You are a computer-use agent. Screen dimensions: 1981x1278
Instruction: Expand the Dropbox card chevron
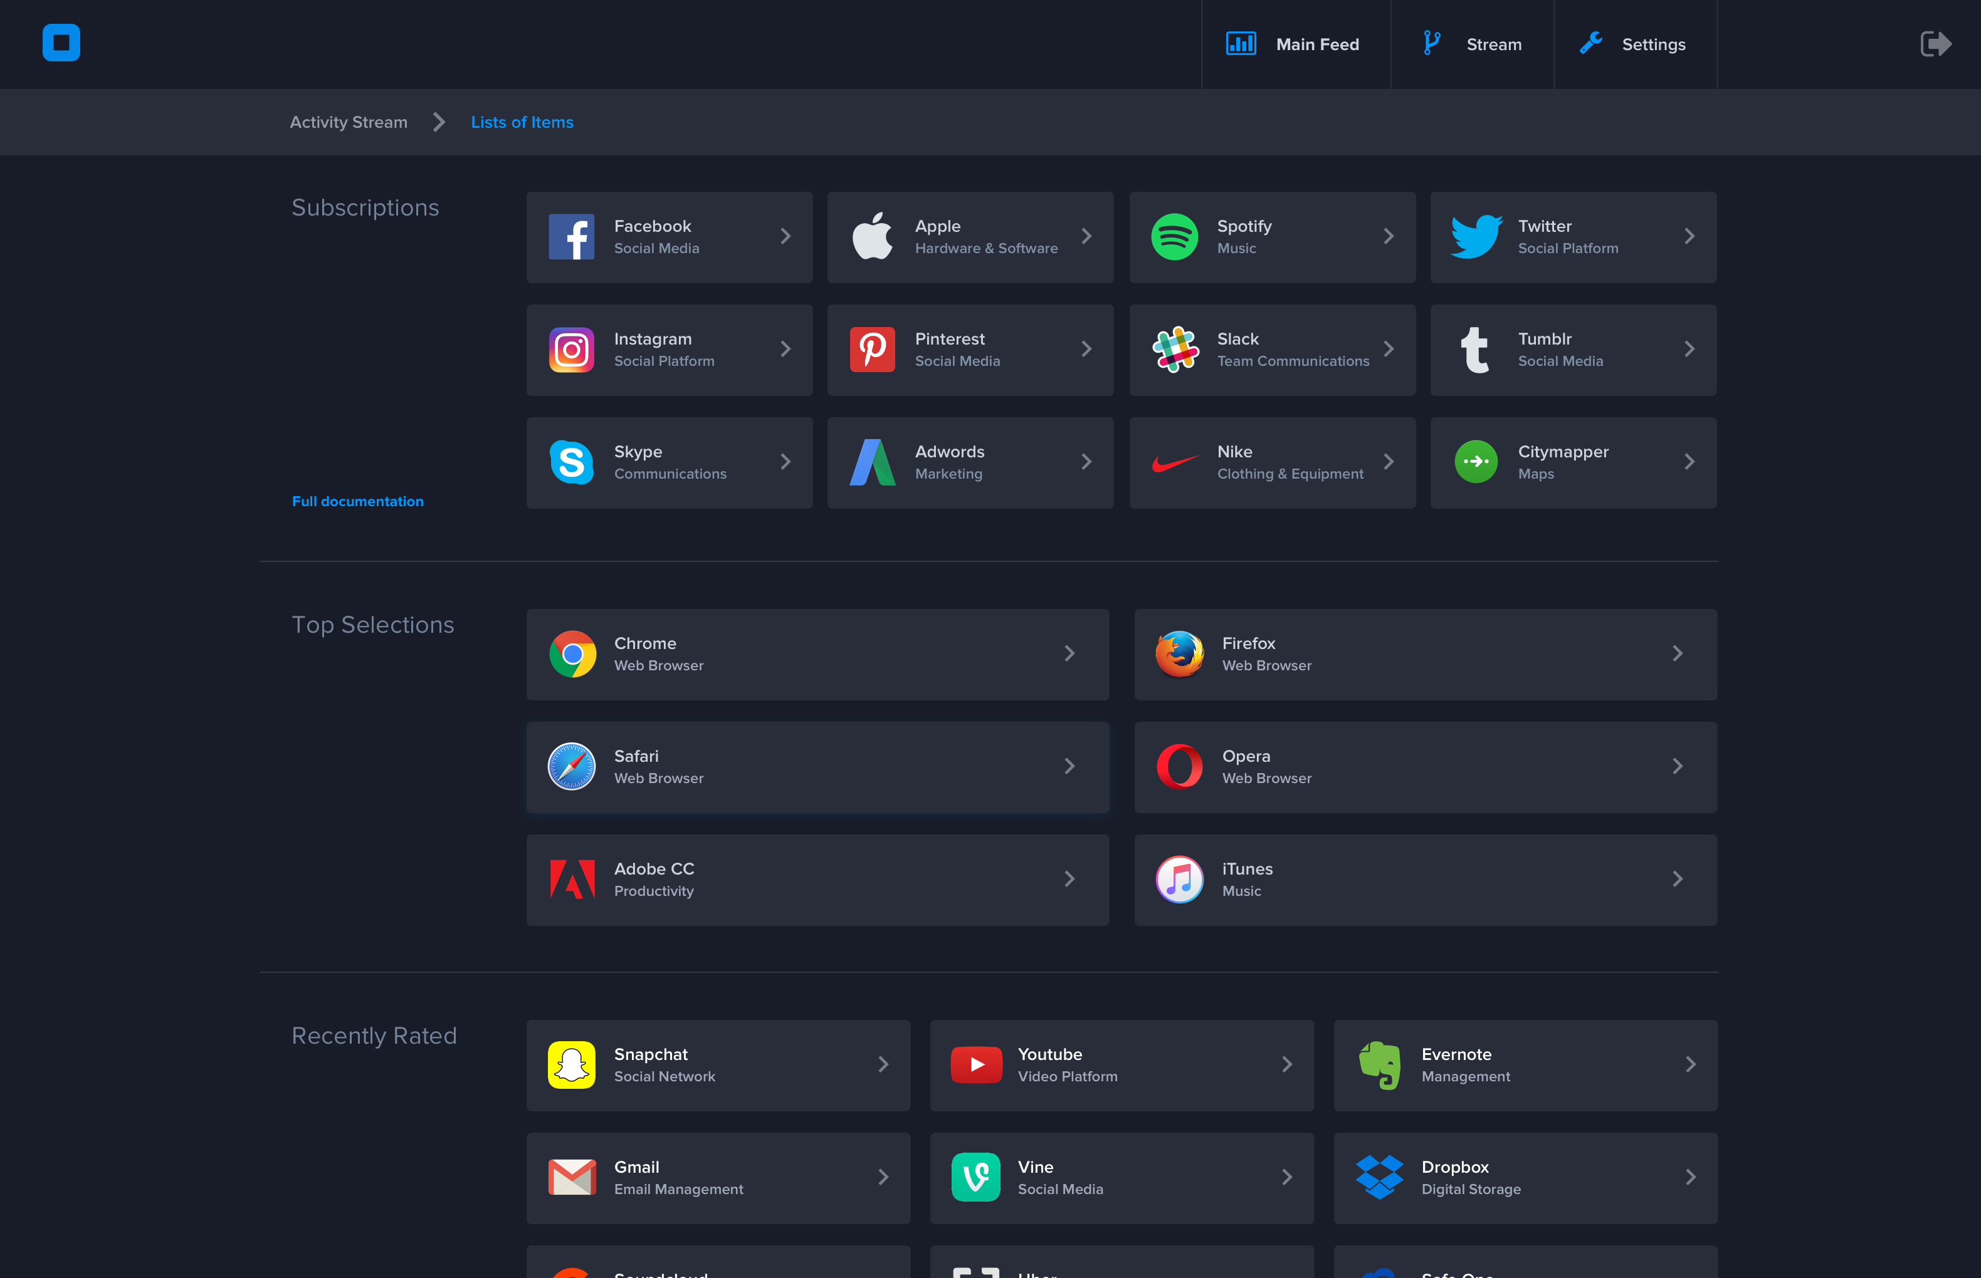[x=1690, y=1178]
